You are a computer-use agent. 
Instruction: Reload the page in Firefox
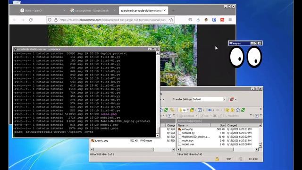[31, 20]
